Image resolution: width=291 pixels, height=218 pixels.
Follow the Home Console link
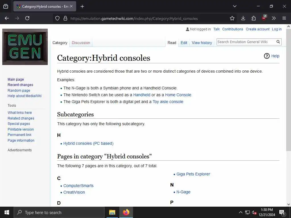(178, 95)
